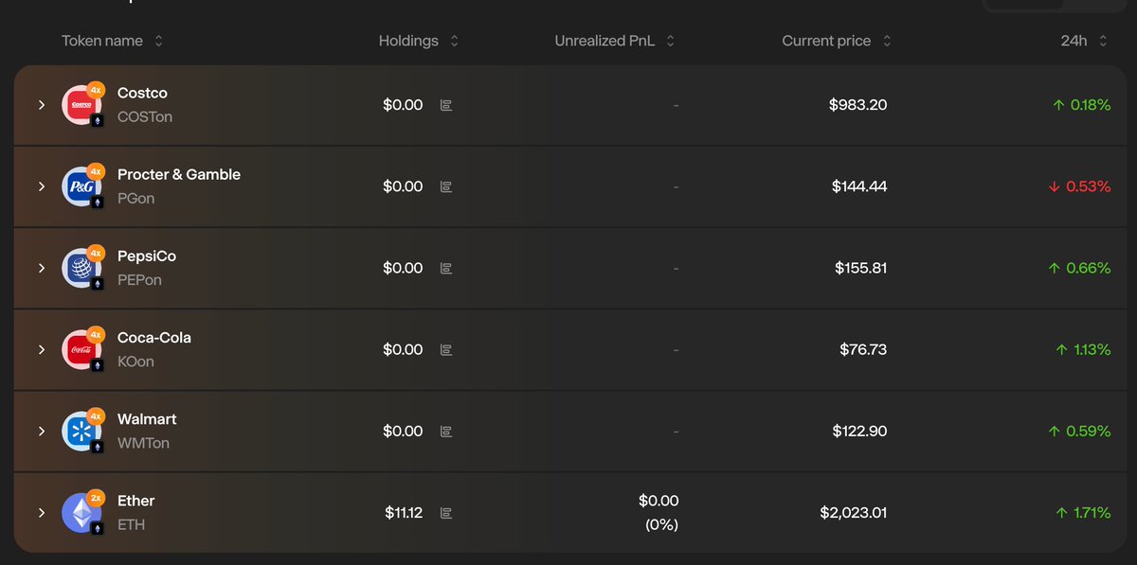Image resolution: width=1137 pixels, height=565 pixels.
Task: Sort by Unrealized PnL column
Action: [x=615, y=41]
